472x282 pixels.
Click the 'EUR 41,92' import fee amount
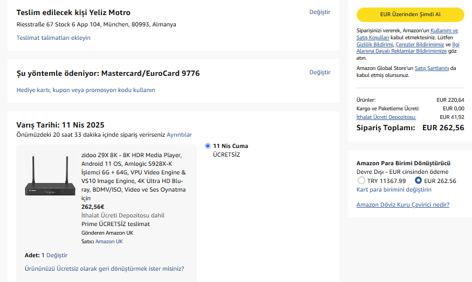pyautogui.click(x=452, y=117)
